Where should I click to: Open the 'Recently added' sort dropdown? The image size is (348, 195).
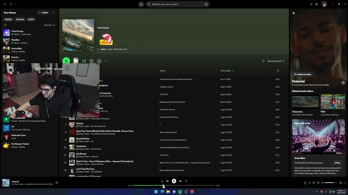(276, 61)
